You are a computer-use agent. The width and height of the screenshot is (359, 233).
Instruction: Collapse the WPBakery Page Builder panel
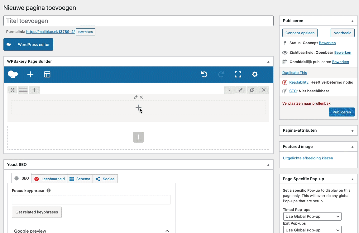[x=268, y=62]
